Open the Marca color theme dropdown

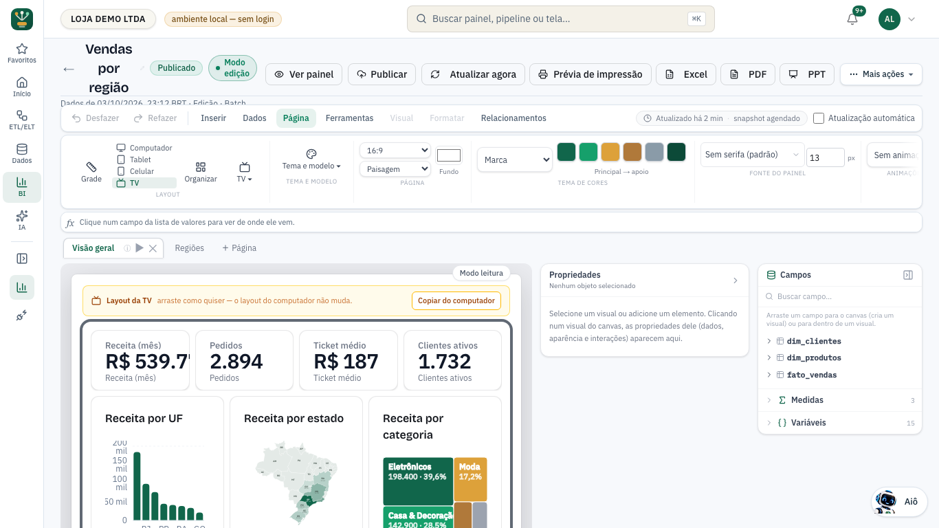pyautogui.click(x=515, y=159)
